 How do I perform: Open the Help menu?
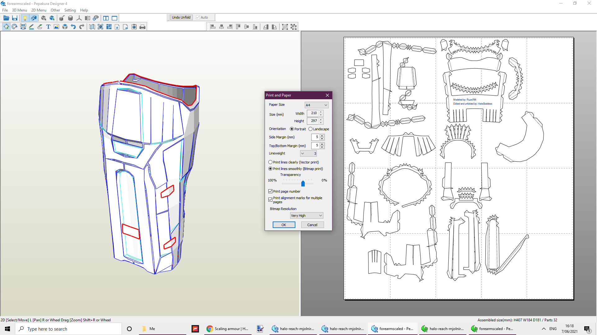click(x=84, y=10)
